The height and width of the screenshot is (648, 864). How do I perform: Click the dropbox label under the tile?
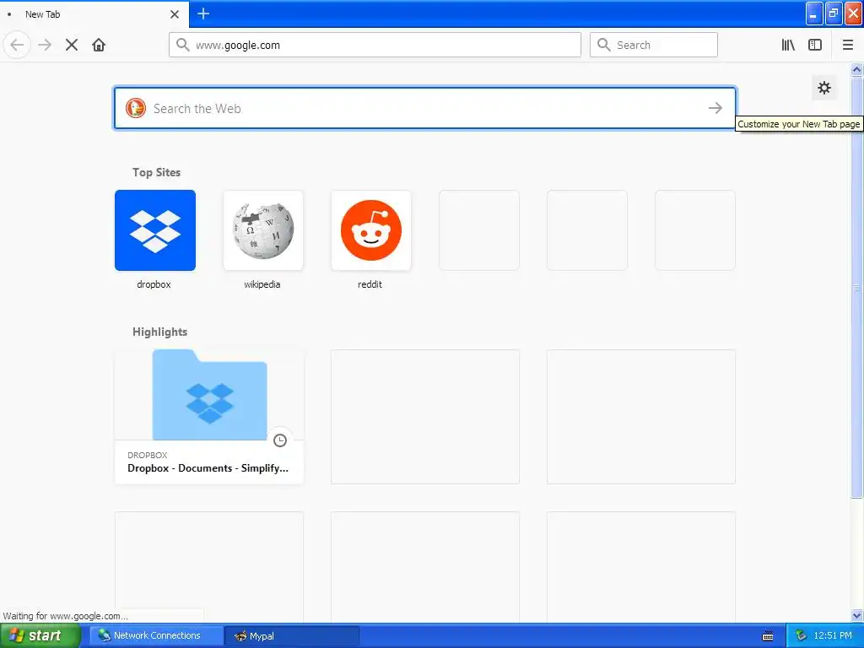click(154, 284)
